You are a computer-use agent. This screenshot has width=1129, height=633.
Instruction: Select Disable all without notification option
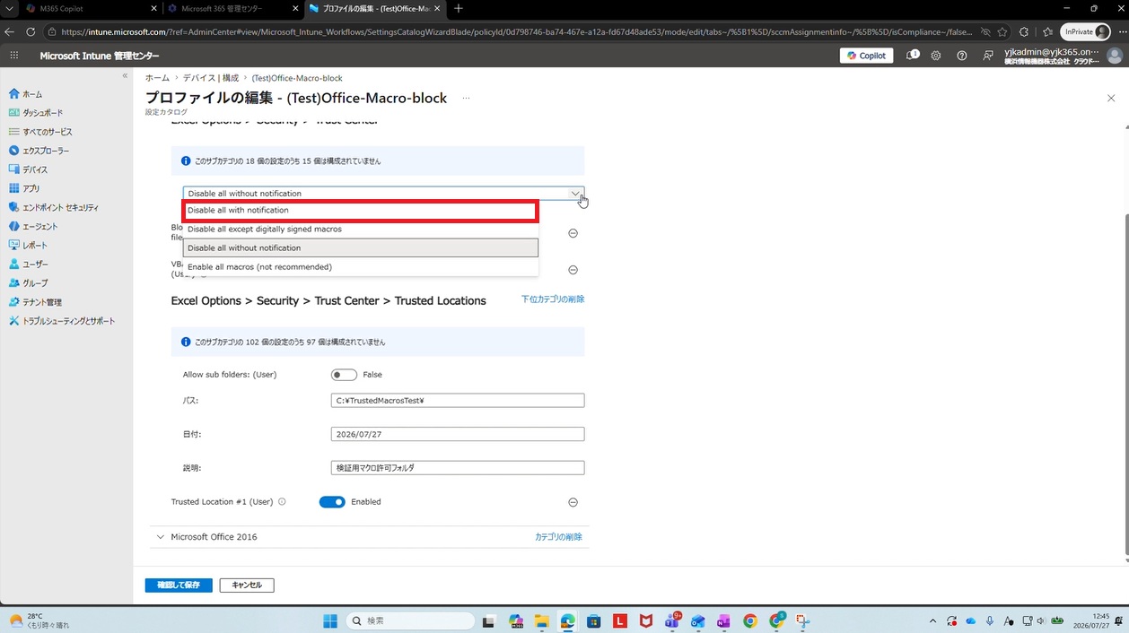[x=360, y=248]
